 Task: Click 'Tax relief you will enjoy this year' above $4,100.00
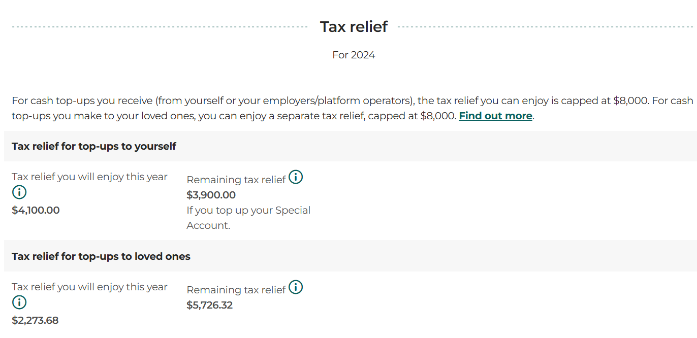[x=89, y=177]
